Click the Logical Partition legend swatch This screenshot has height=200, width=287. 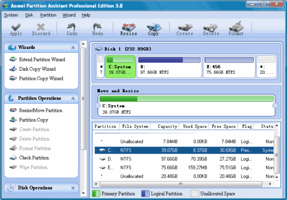tap(145, 194)
